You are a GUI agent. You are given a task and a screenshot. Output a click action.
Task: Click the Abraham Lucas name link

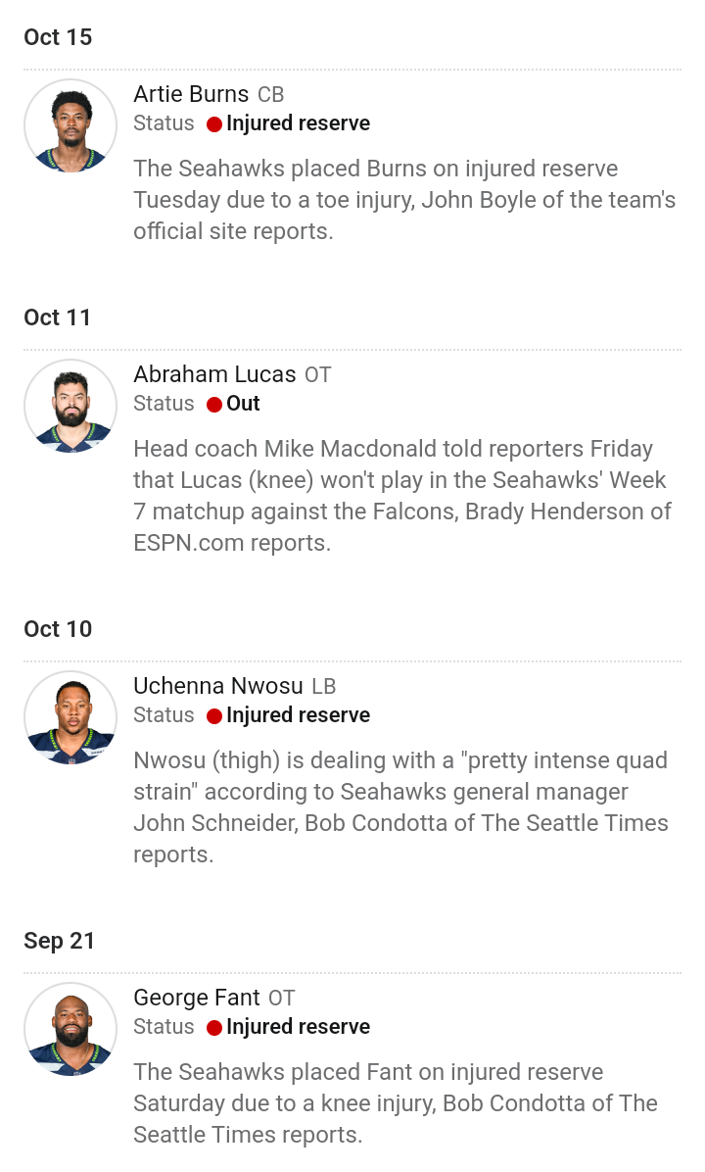point(215,374)
